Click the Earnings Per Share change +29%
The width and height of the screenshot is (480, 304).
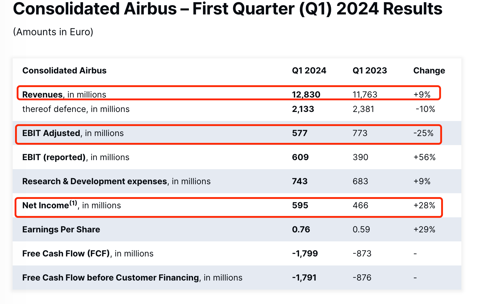pos(424,229)
